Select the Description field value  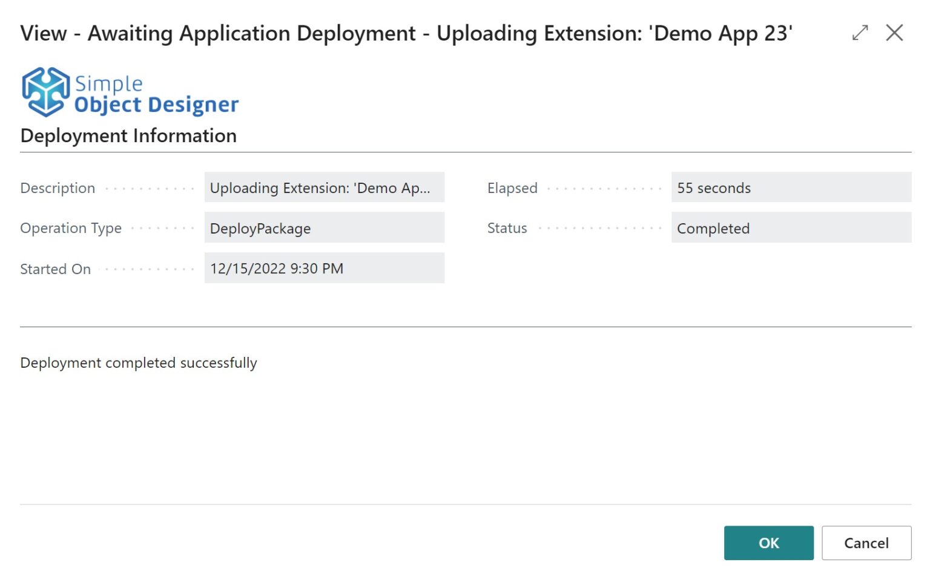click(x=324, y=188)
